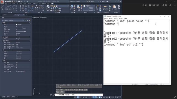Click the Open file quick access icon
This screenshot has width=177, height=99.
8,1
